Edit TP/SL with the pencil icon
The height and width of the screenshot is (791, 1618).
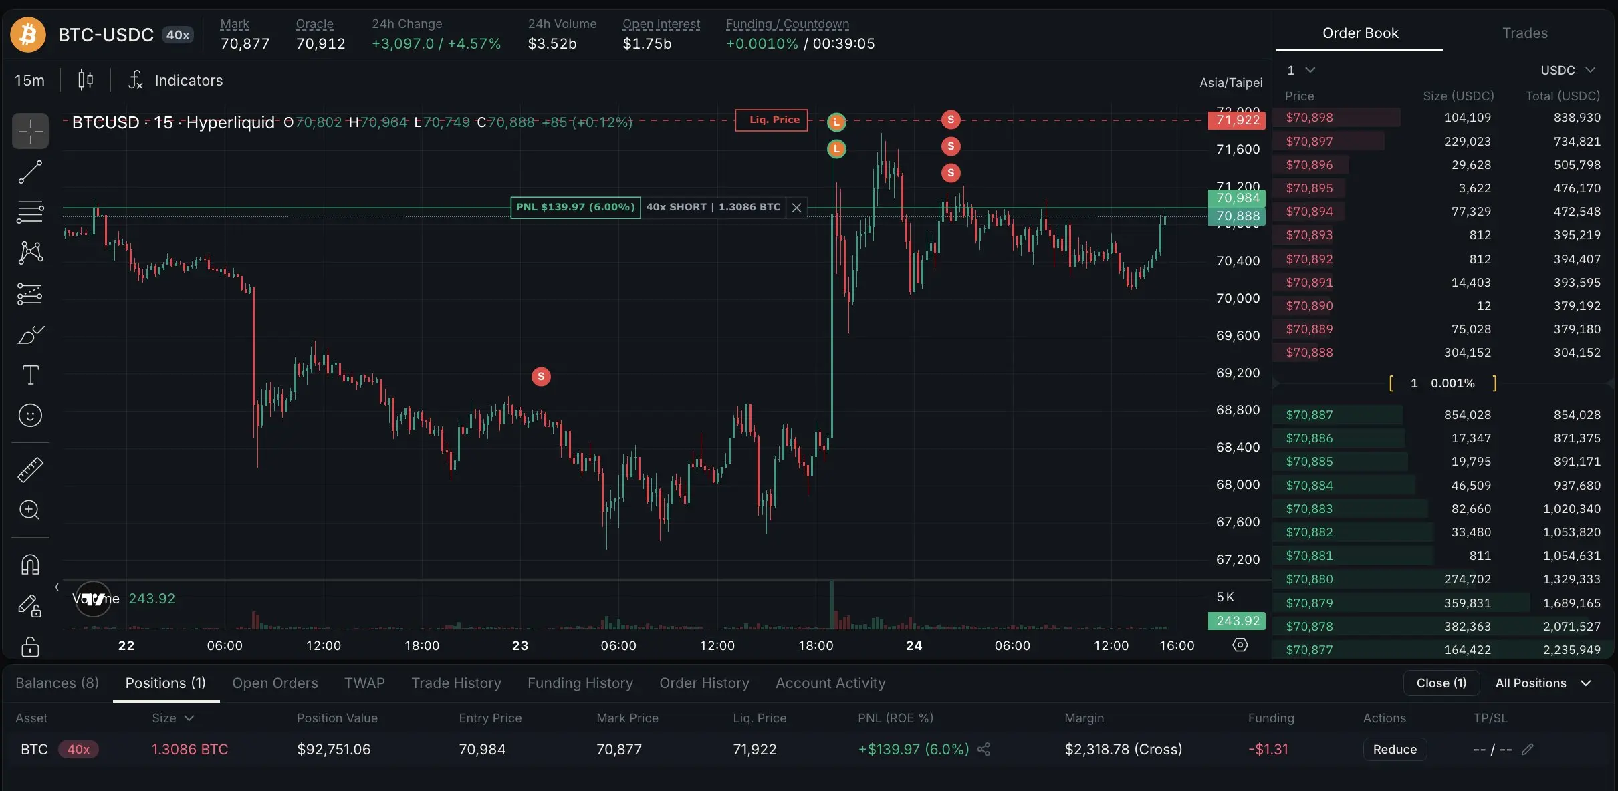[x=1528, y=750]
